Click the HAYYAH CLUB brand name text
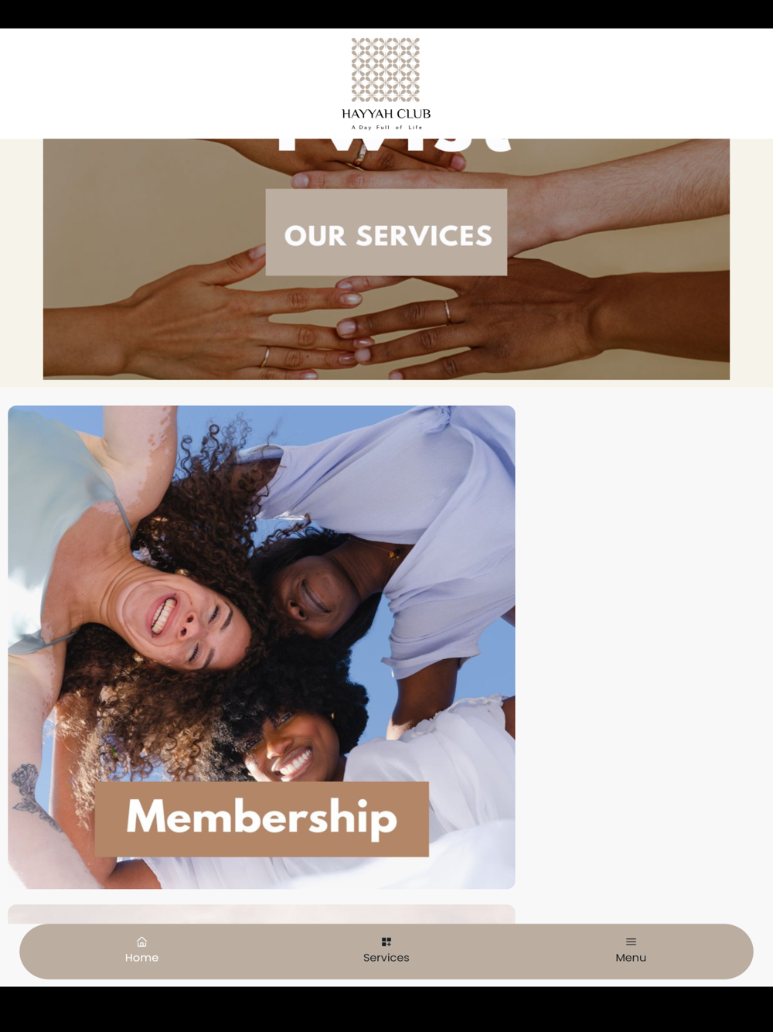773x1032 pixels. tap(386, 114)
